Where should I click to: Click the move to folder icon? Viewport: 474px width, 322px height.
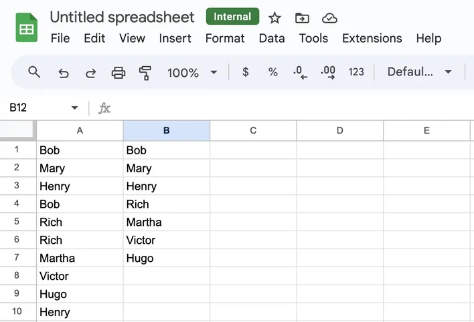[x=302, y=18]
